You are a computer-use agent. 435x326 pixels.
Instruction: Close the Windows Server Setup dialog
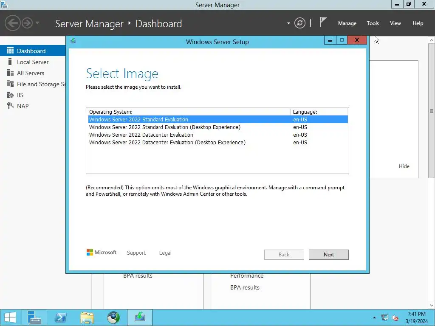click(x=357, y=40)
